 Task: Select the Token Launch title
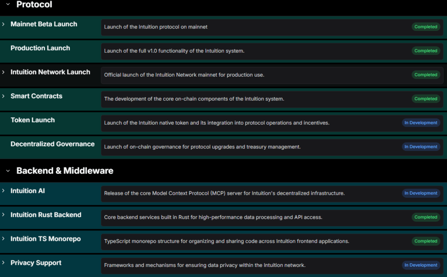click(33, 120)
